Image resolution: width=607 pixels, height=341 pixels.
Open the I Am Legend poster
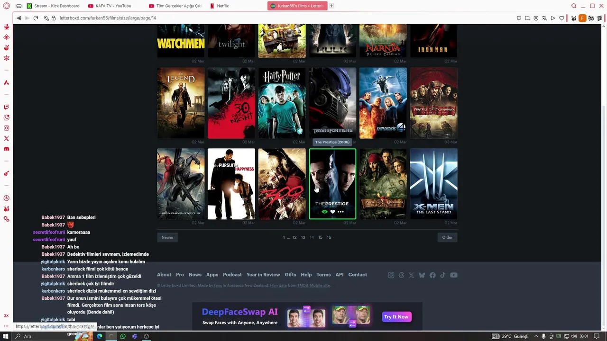point(181,103)
